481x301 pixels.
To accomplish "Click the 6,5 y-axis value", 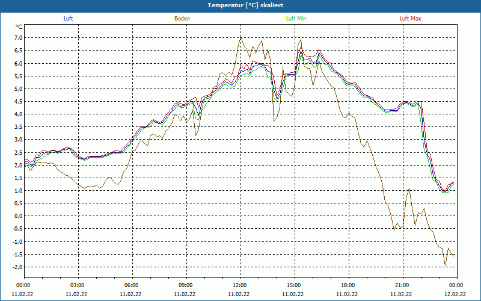I will coord(19,51).
